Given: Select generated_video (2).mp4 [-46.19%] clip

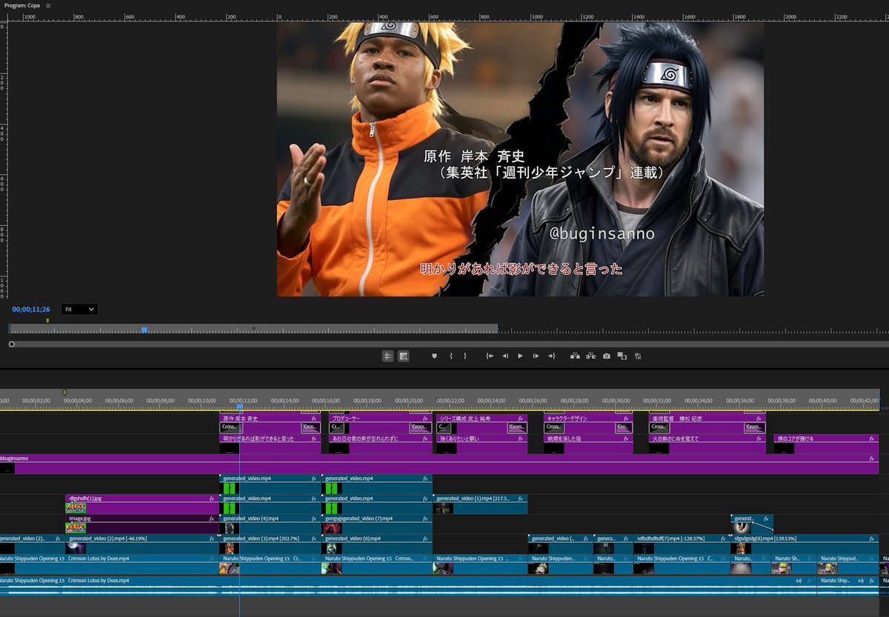Looking at the screenshot, I should 142,544.
